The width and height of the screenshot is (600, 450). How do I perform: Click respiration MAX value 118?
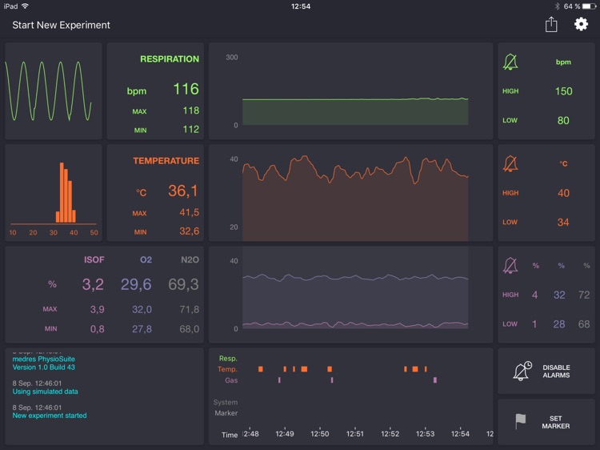191,110
